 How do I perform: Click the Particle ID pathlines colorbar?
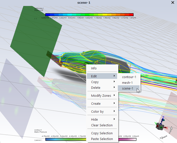coord(89,15)
